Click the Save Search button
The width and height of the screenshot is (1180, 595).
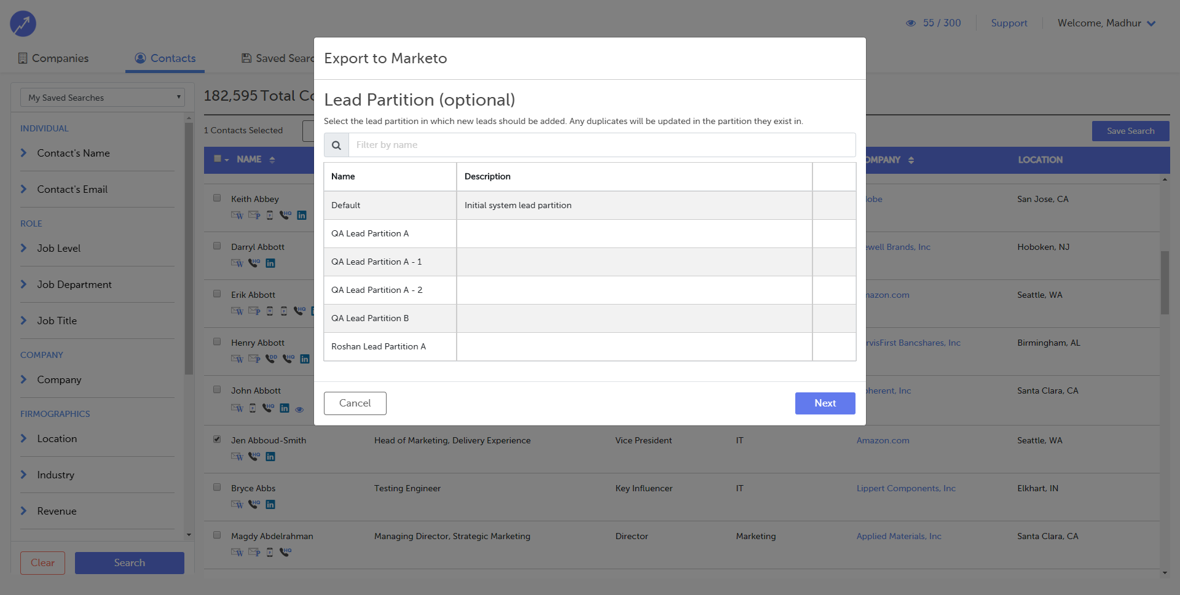coord(1130,131)
